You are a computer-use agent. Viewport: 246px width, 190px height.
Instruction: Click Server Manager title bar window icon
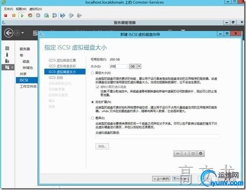[4, 23]
